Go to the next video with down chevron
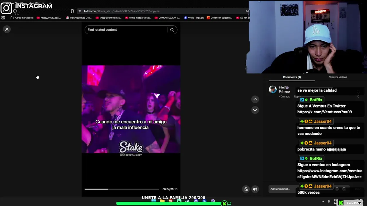The height and width of the screenshot is (206, 367). [255, 110]
